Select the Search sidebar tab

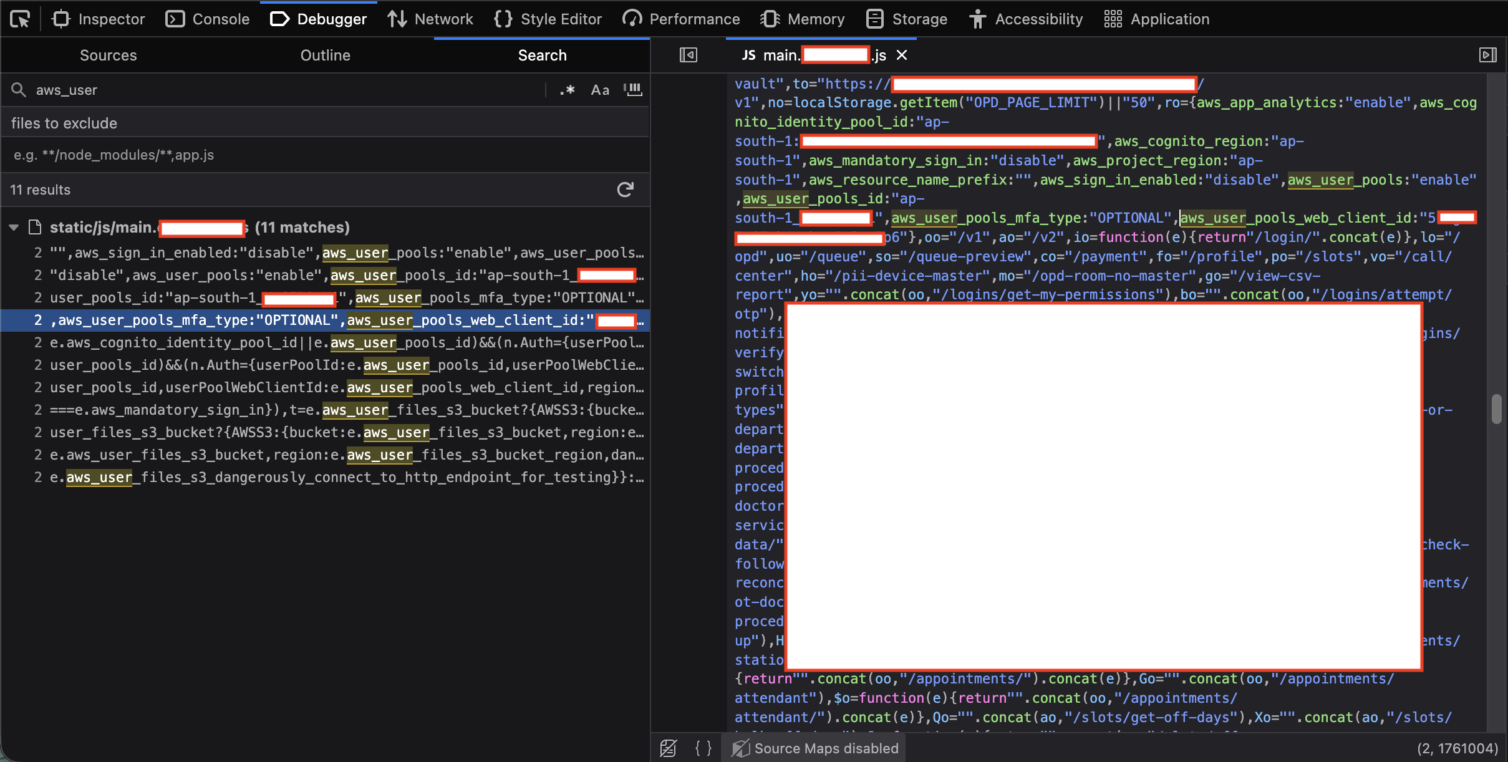coord(542,55)
